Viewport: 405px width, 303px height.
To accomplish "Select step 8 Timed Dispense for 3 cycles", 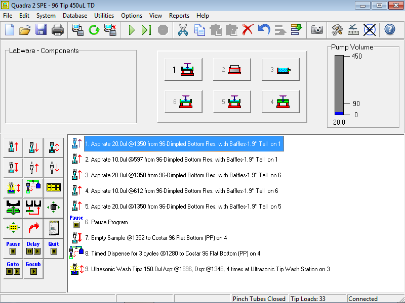I will coord(173,254).
